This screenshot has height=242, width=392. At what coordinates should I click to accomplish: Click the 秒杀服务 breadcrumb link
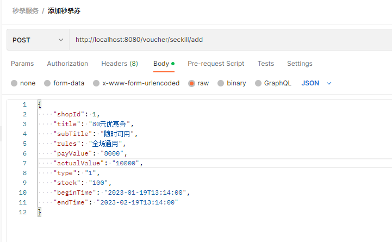[26, 11]
